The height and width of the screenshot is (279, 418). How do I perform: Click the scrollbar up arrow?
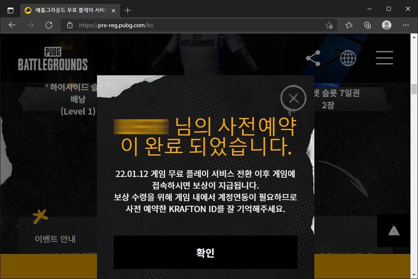tap(414, 37)
